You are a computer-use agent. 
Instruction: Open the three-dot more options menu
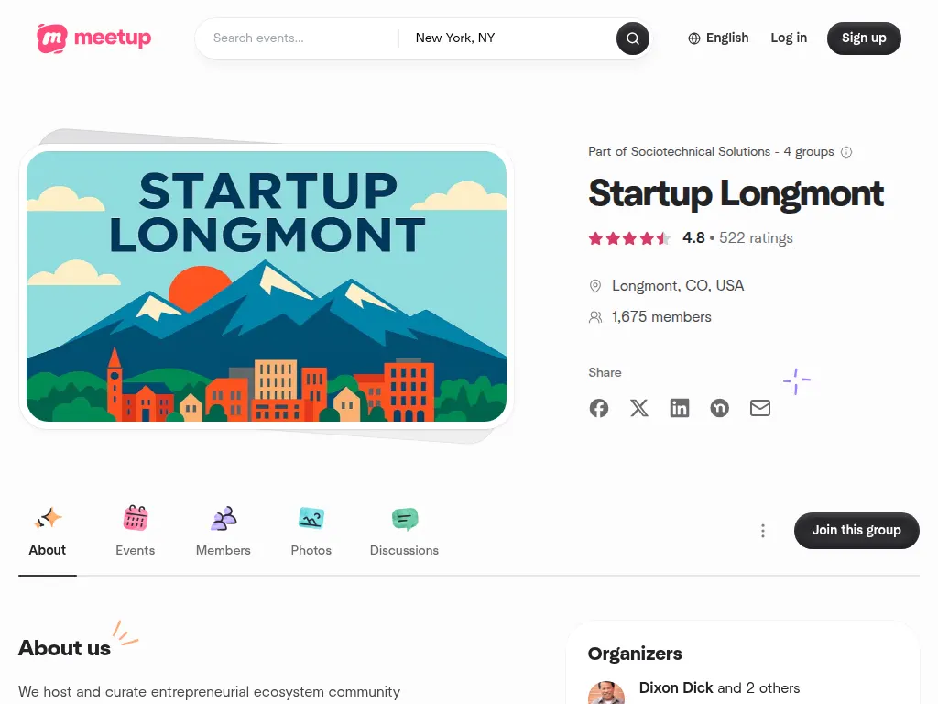(763, 531)
